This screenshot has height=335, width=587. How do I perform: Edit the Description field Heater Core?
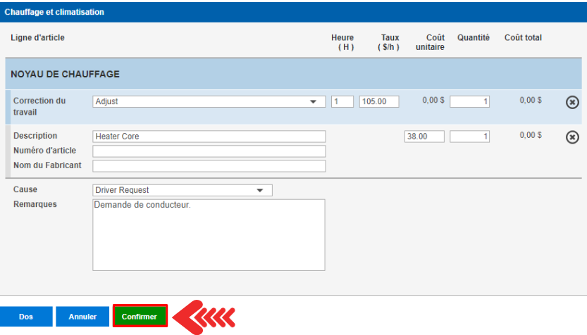(209, 137)
